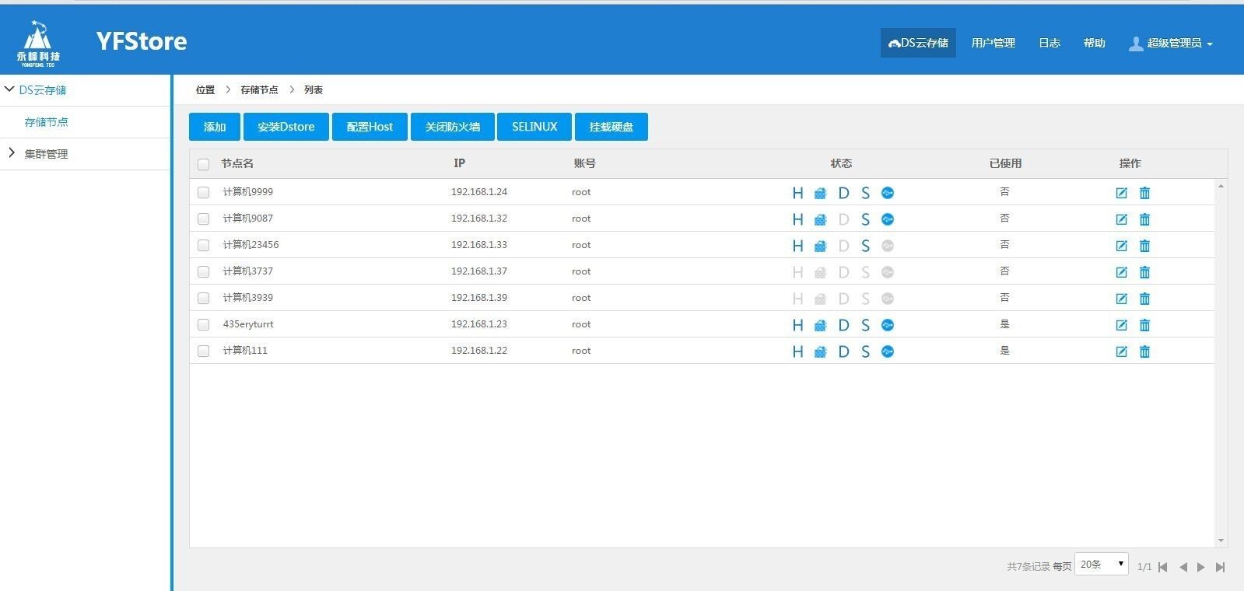Screen dimensions: 1244x591
Task: Open the 日志 top menu
Action: click(x=1050, y=43)
